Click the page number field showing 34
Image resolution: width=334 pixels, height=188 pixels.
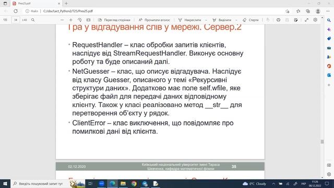point(16,20)
